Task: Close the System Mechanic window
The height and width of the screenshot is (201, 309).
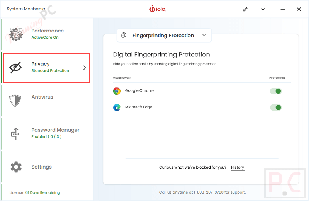Action: 299,9
